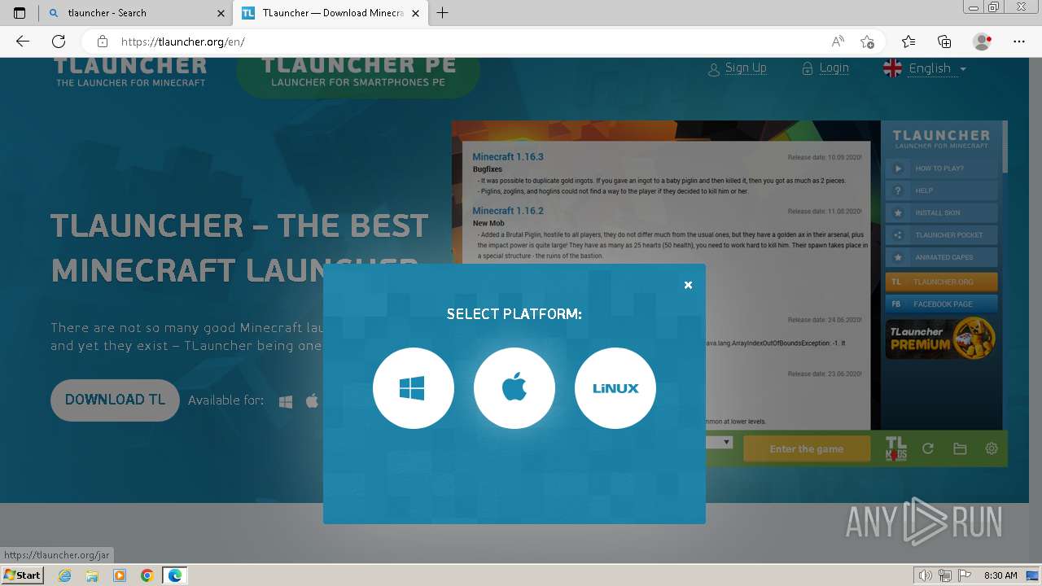Click the Enter the game button
This screenshot has height=586, width=1042.
[x=807, y=448]
